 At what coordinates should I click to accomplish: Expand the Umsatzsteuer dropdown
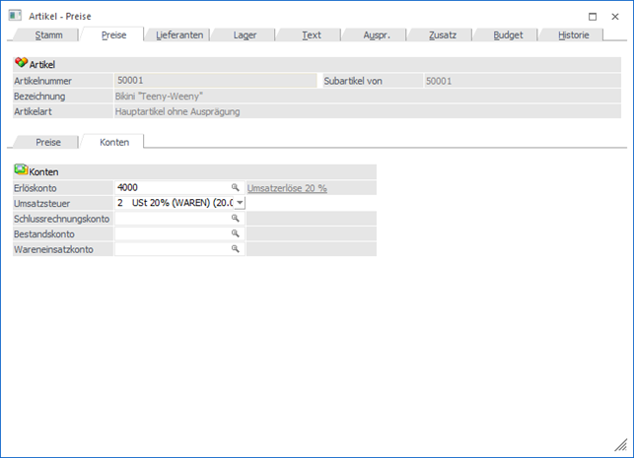click(x=239, y=202)
